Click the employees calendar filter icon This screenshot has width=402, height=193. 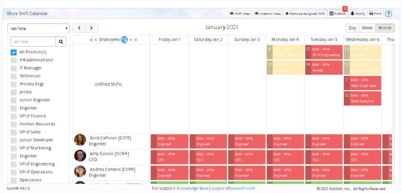[124, 40]
